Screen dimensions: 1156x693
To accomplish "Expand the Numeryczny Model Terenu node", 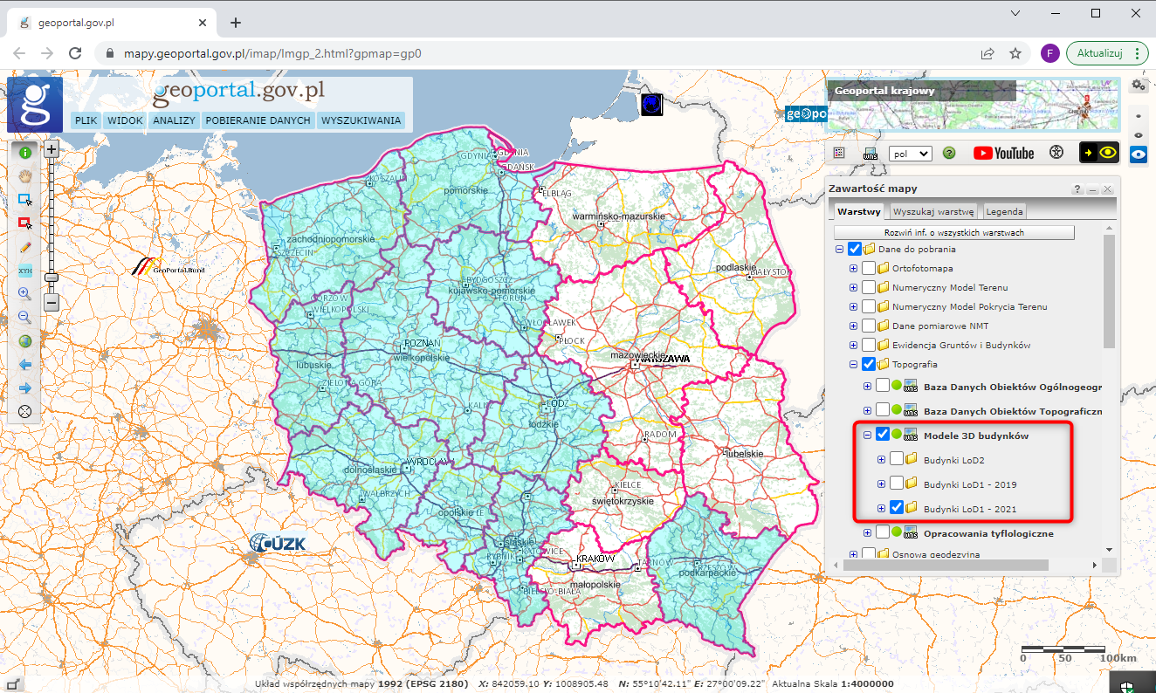I will point(853,287).
